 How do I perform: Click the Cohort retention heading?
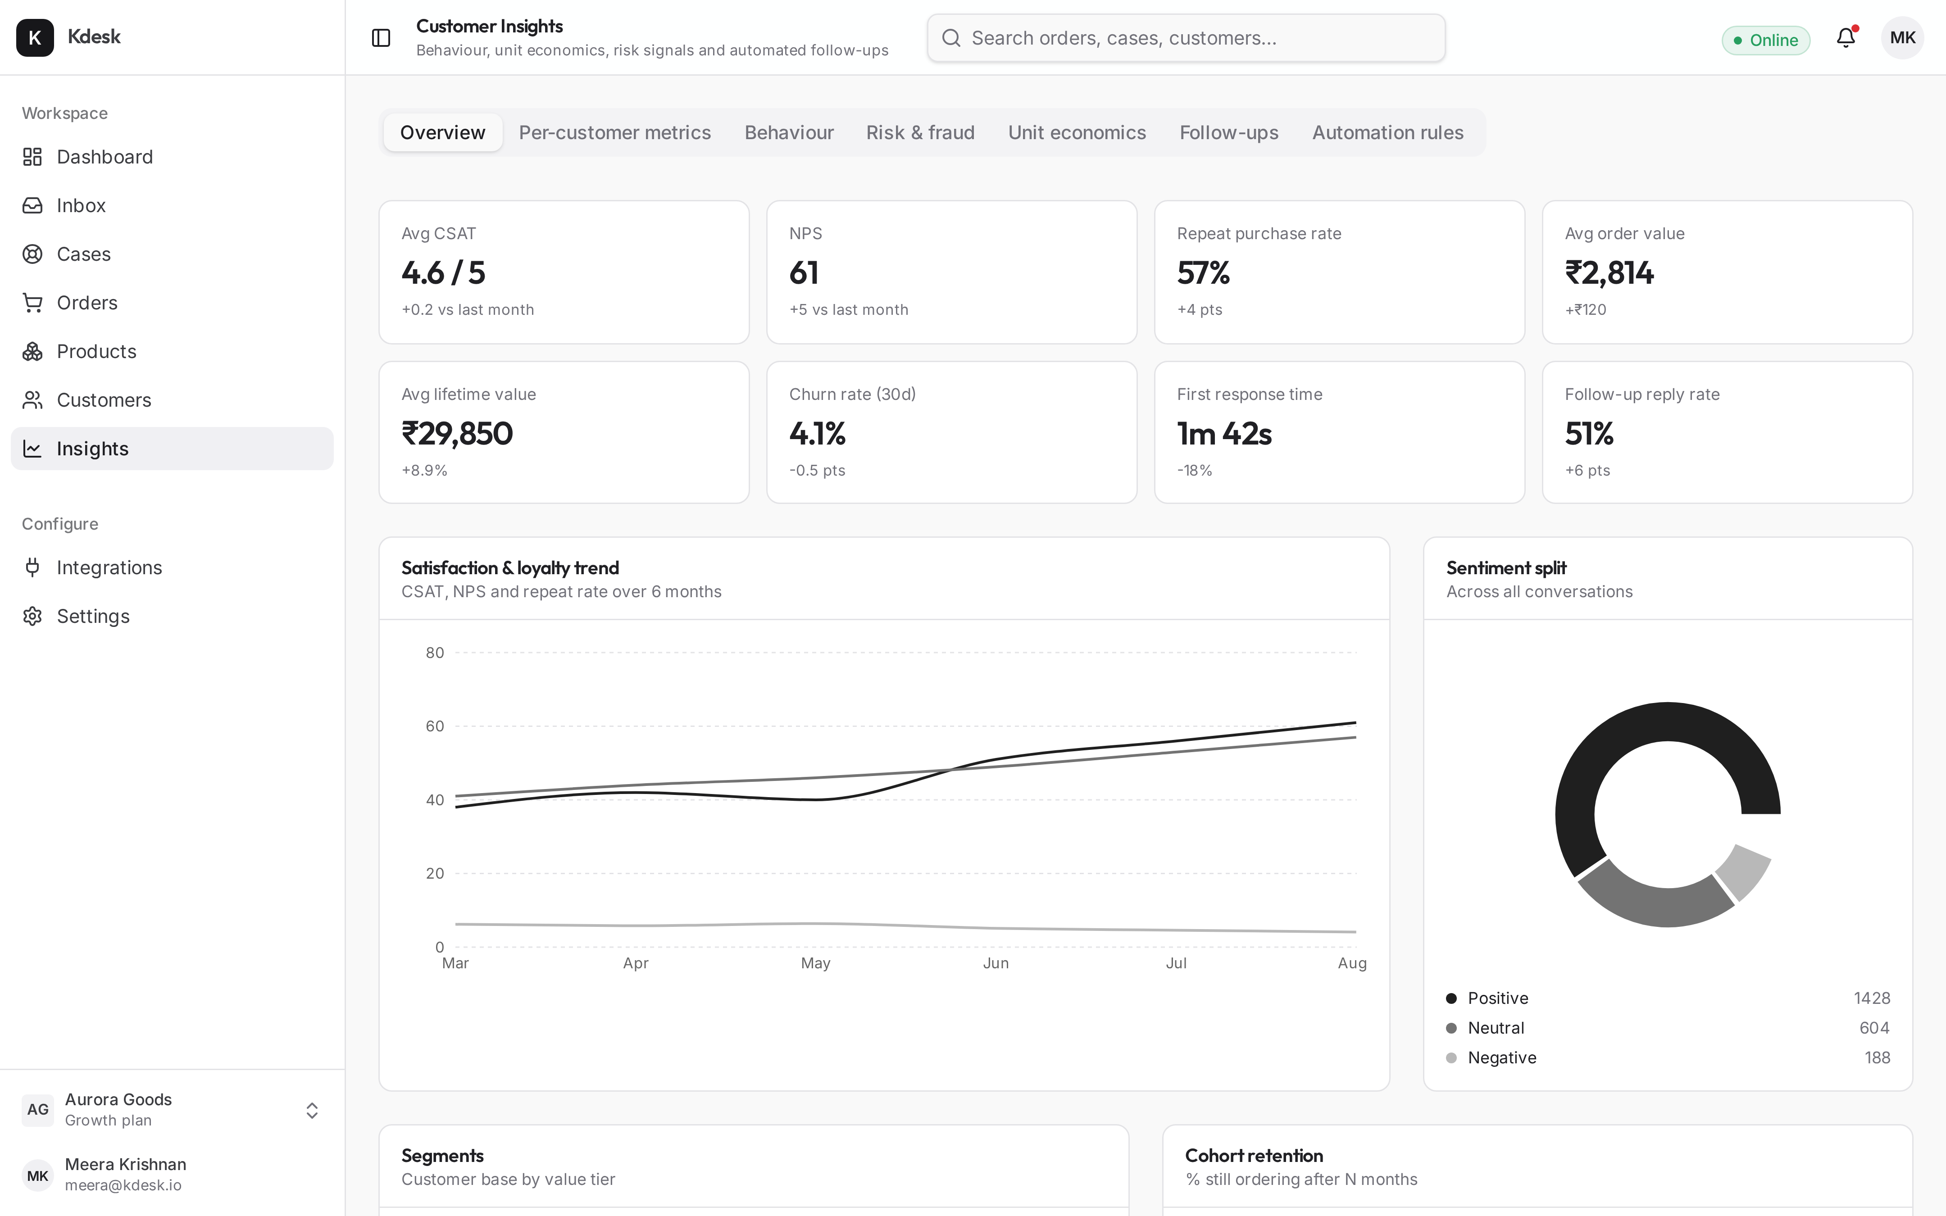point(1254,1156)
